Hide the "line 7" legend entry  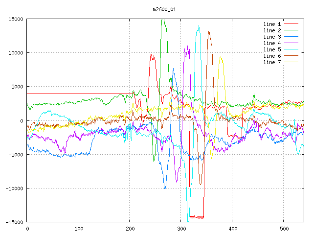tap(272, 62)
